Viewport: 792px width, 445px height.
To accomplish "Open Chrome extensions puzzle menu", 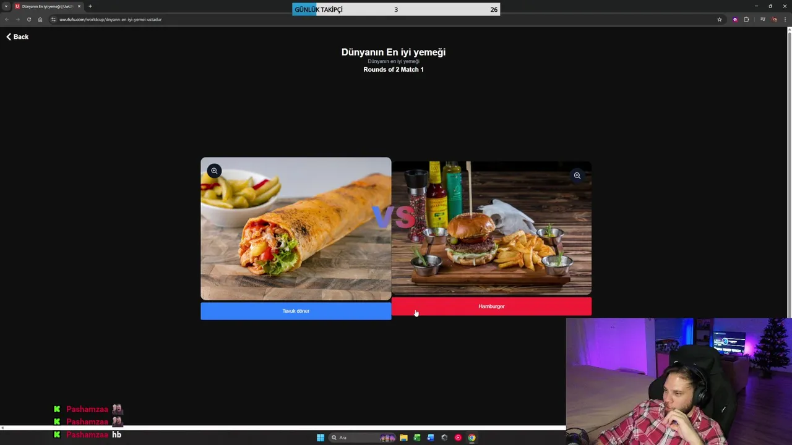I will click(746, 19).
